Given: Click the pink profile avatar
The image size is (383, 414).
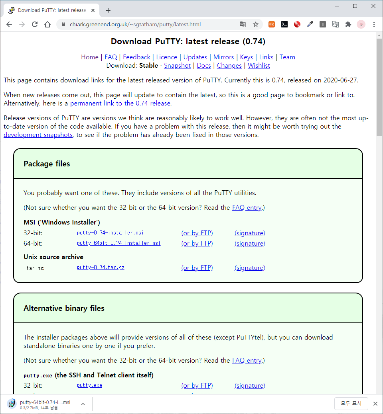Looking at the screenshot, I should [x=361, y=25].
